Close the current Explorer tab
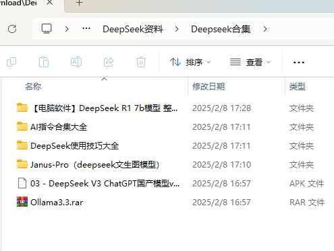This screenshot has width=334, height=251. (x=50, y=3)
